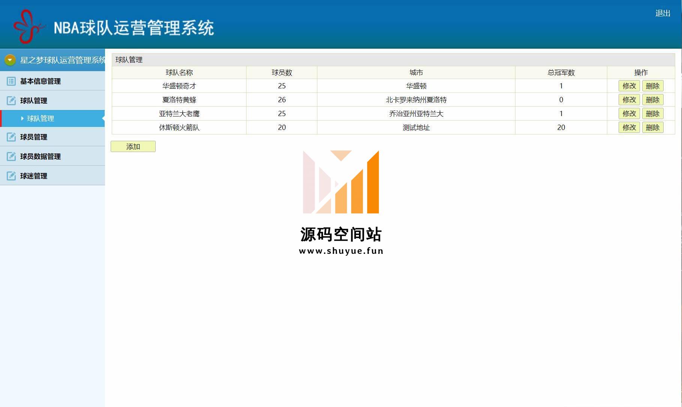This screenshot has width=682, height=407.
Task: Click the list icon beside 基本信息管理
Action: coord(11,81)
